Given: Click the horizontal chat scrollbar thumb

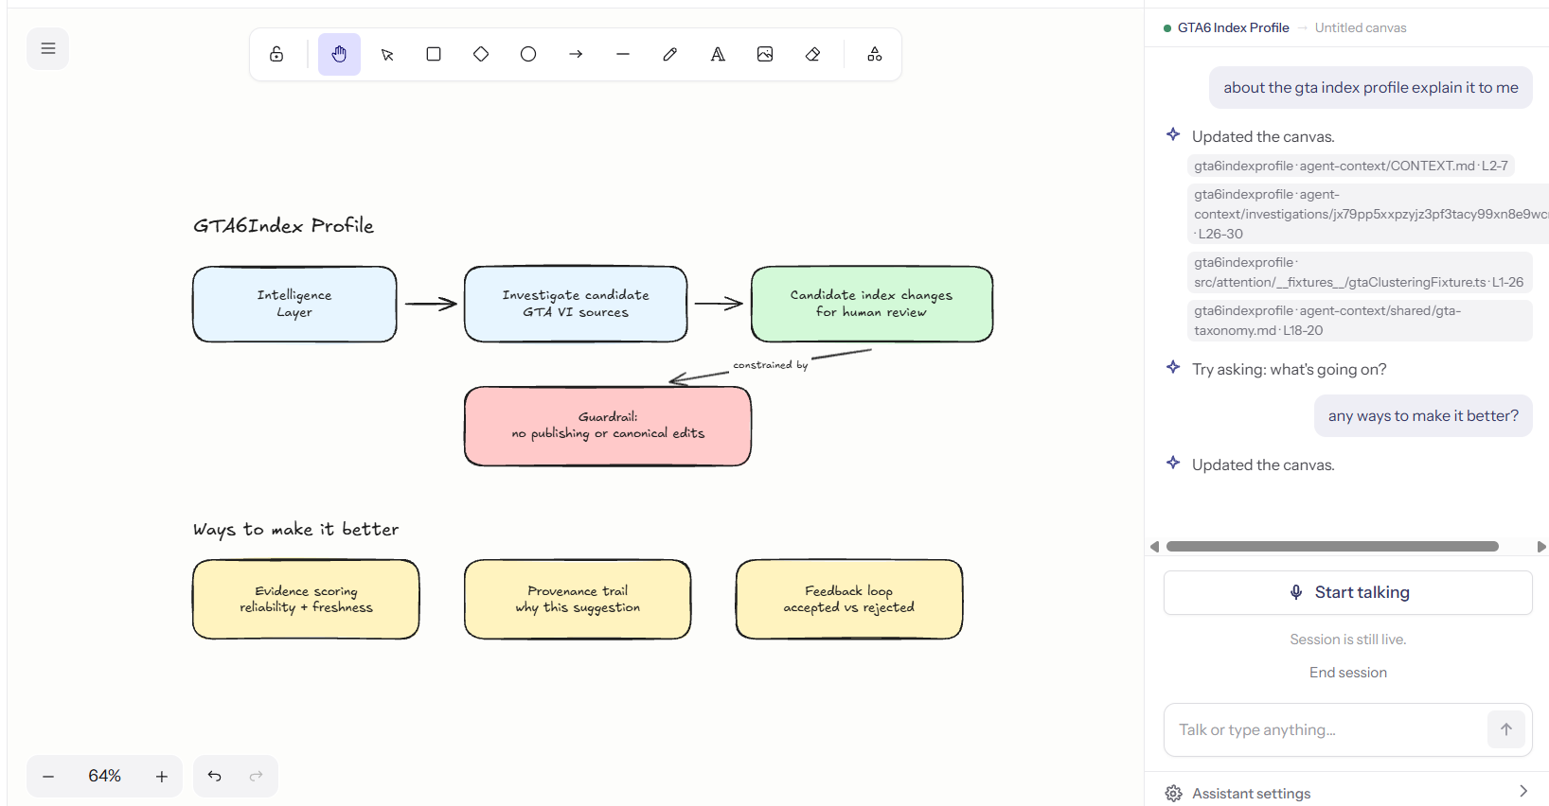Looking at the screenshot, I should [1332, 547].
